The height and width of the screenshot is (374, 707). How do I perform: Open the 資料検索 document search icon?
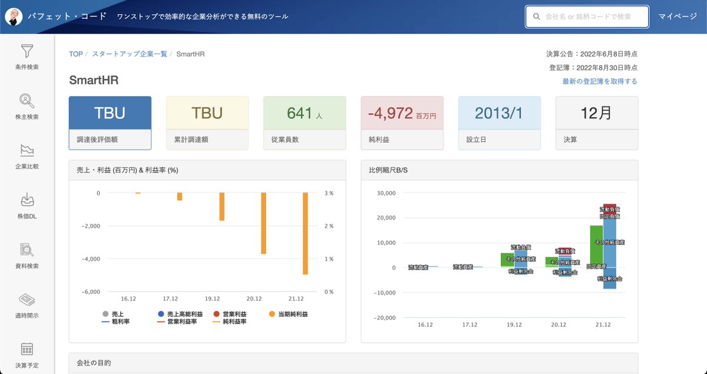(27, 250)
